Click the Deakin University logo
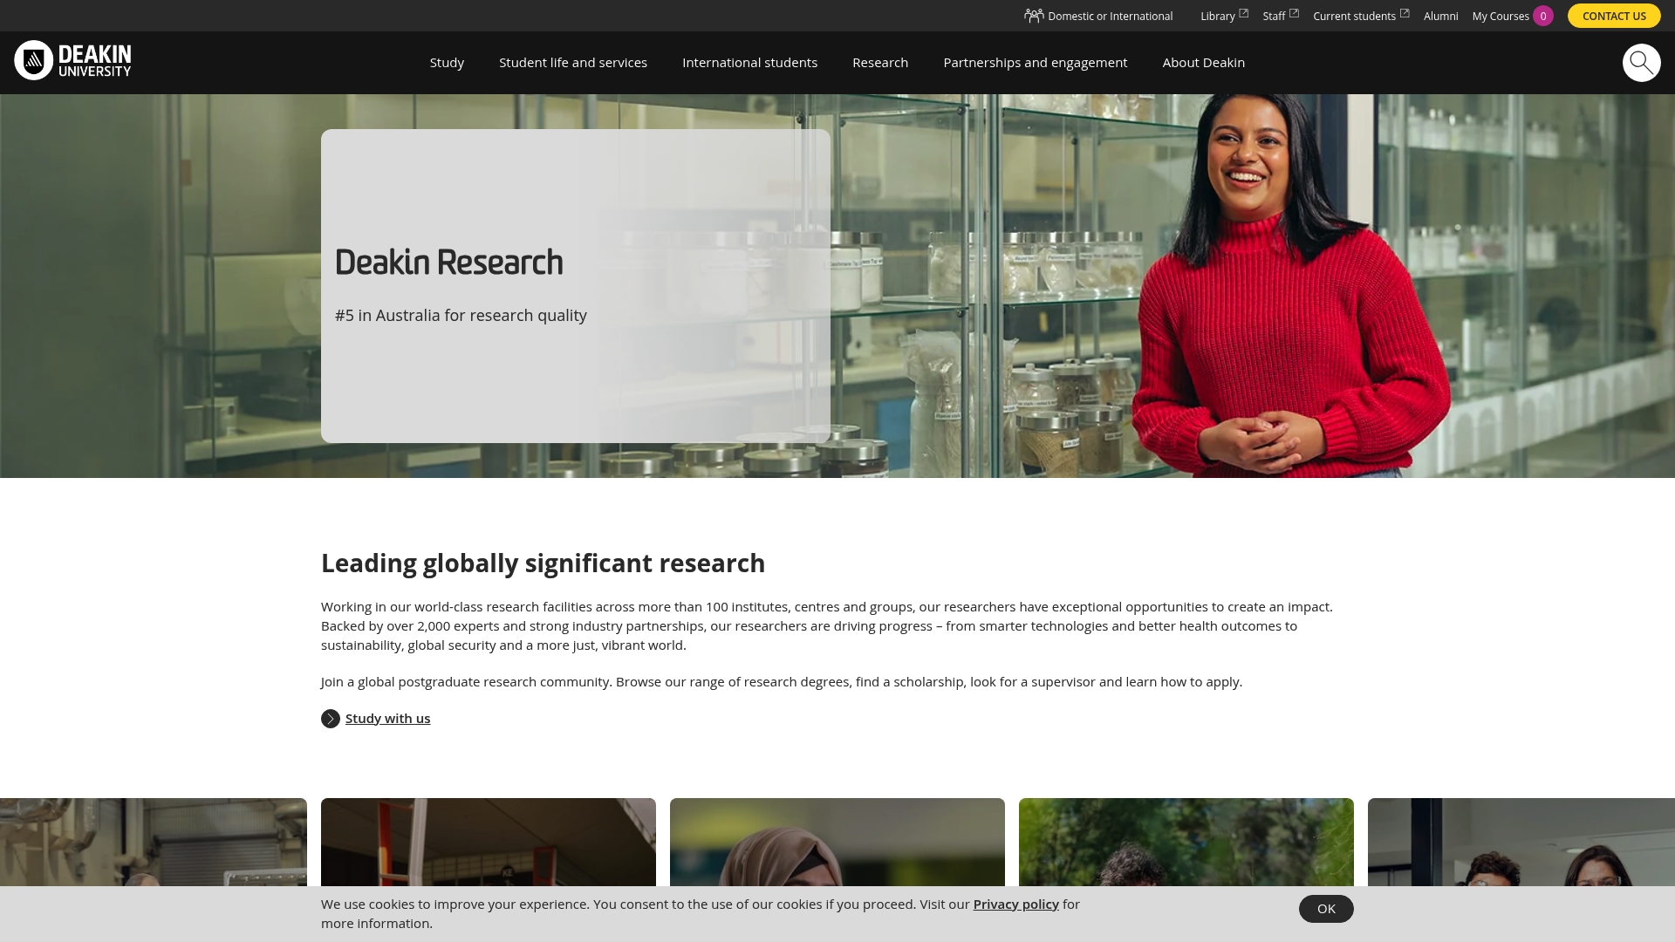 (72, 60)
